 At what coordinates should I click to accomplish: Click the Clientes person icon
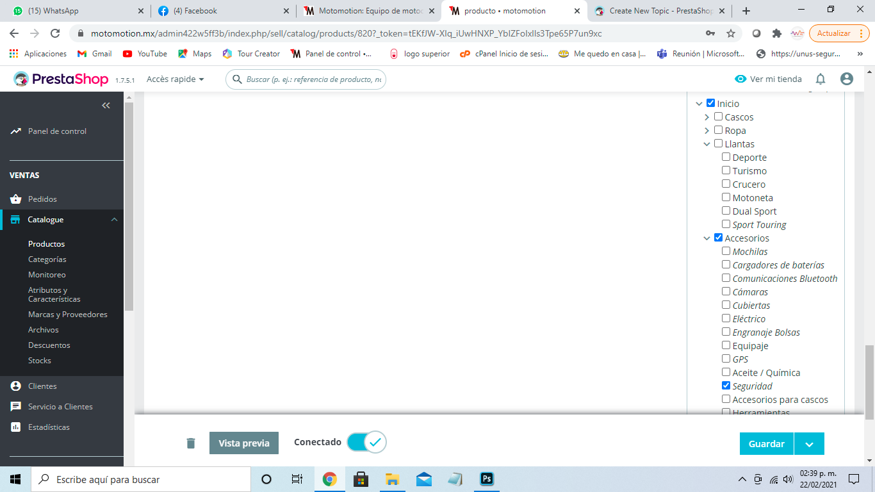click(x=16, y=386)
